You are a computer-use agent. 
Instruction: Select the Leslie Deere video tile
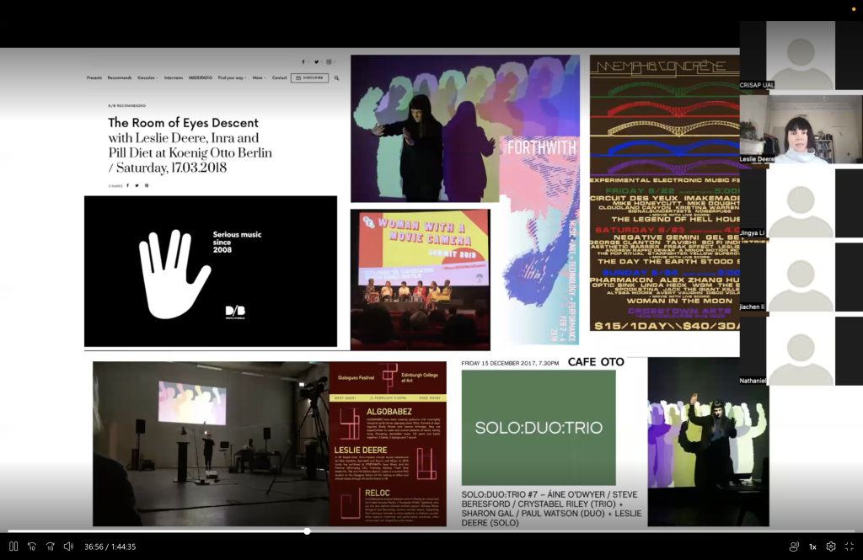(801, 130)
